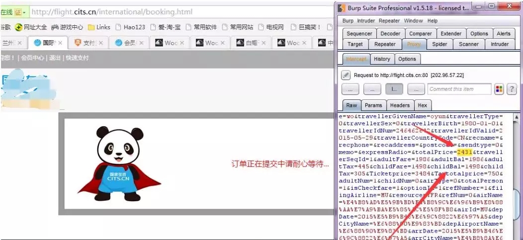Switch to the 会员 browser tab
Viewport: 523px width, 240px height.
(129, 43)
